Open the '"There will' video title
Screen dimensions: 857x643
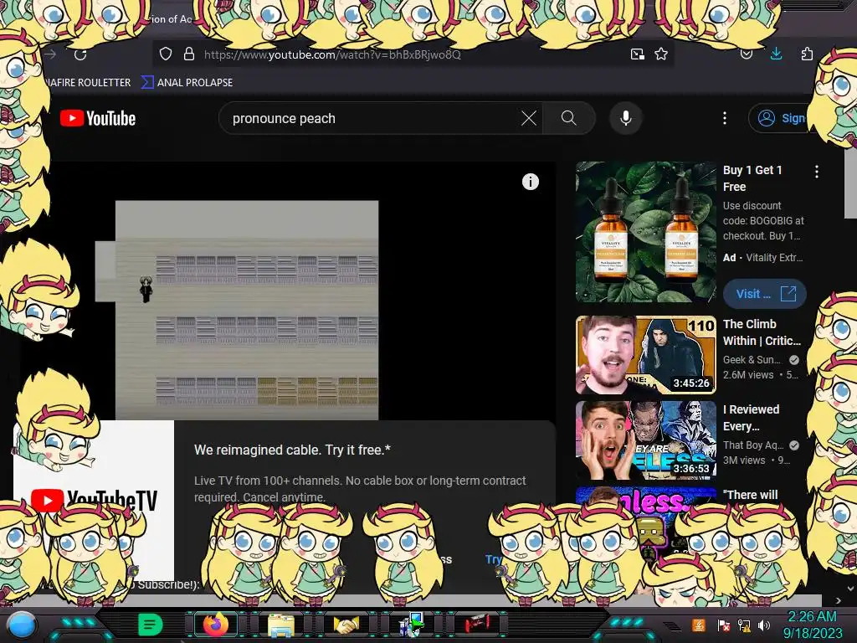point(750,495)
